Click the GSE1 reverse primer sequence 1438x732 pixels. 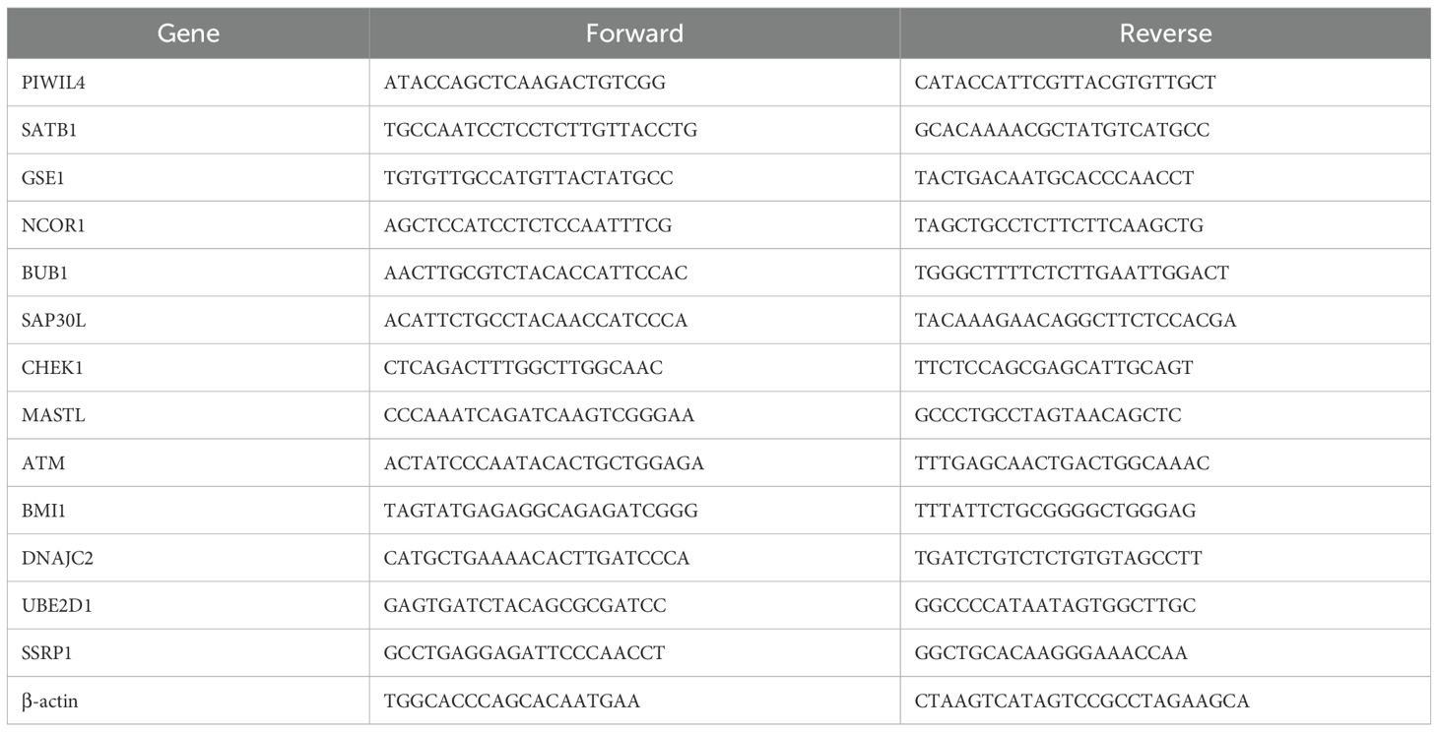1054,178
